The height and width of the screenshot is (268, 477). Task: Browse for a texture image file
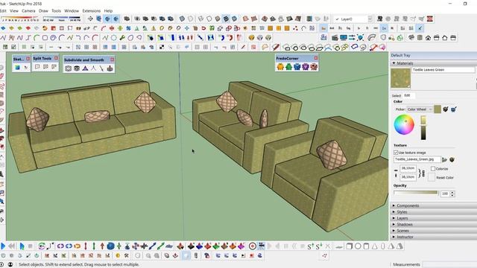click(x=444, y=159)
